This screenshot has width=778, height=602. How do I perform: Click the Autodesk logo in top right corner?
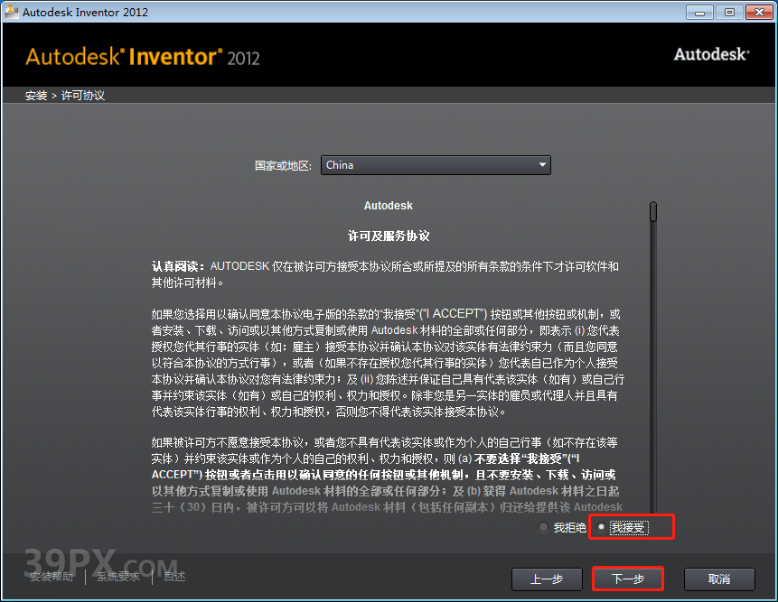(x=710, y=54)
